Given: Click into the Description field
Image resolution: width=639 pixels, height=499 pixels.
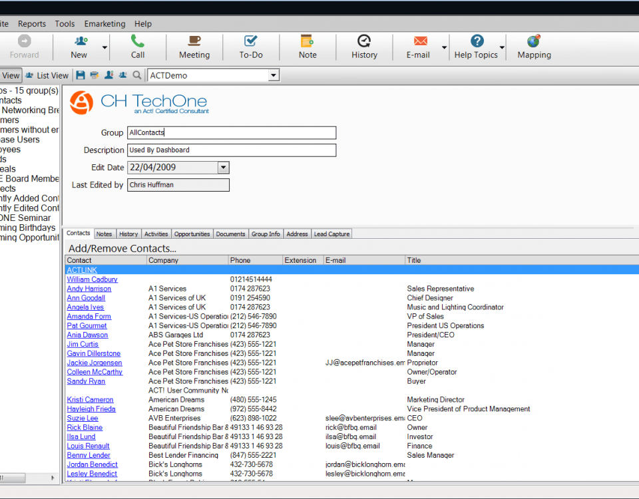Looking at the screenshot, I should click(x=232, y=150).
